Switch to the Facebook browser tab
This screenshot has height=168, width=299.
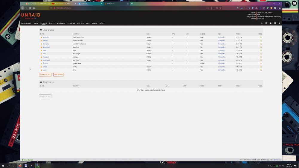pyautogui.click(x=90, y=4)
